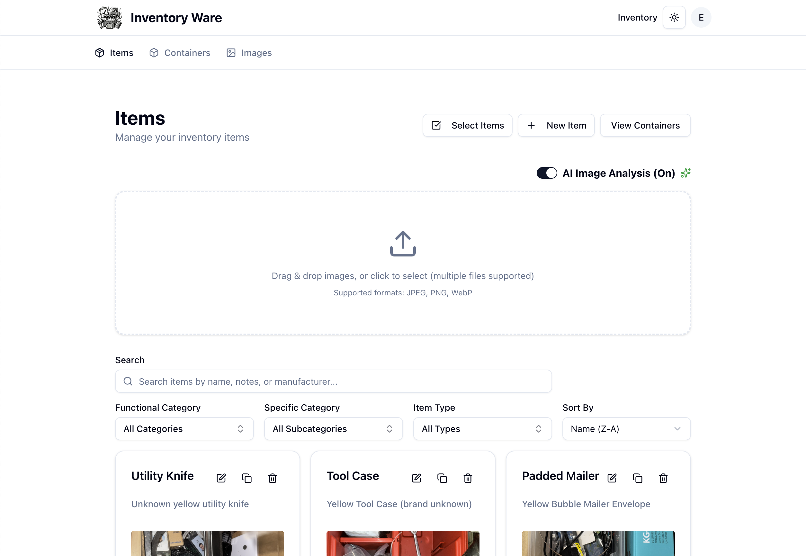806x556 pixels.
Task: Delete the Tool Case item
Action: 468,478
